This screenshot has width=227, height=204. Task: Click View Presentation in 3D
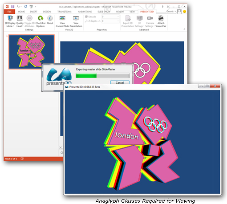pyautogui.click(x=76, y=21)
